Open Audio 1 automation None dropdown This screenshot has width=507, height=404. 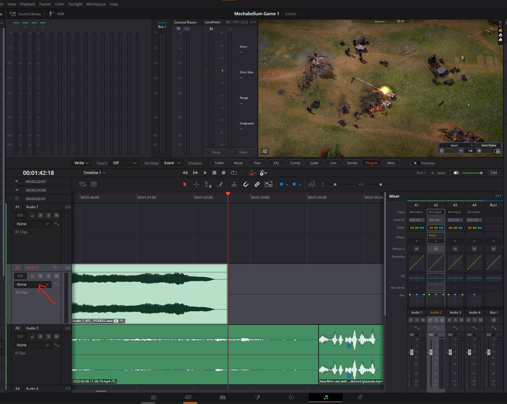32,224
